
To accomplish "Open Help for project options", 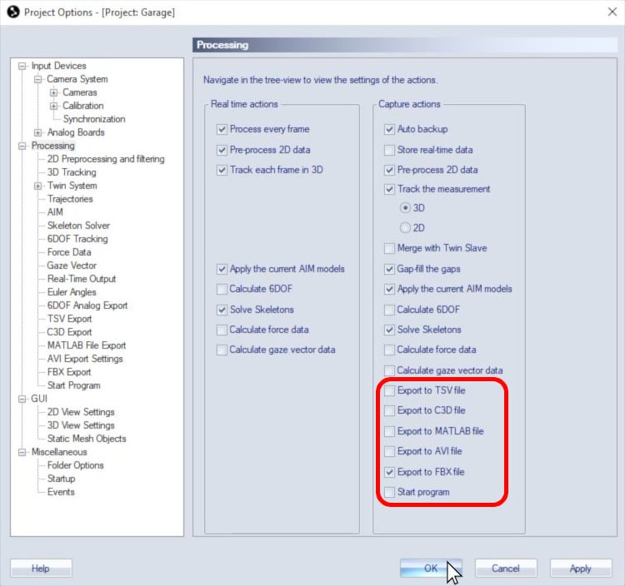I will click(41, 568).
